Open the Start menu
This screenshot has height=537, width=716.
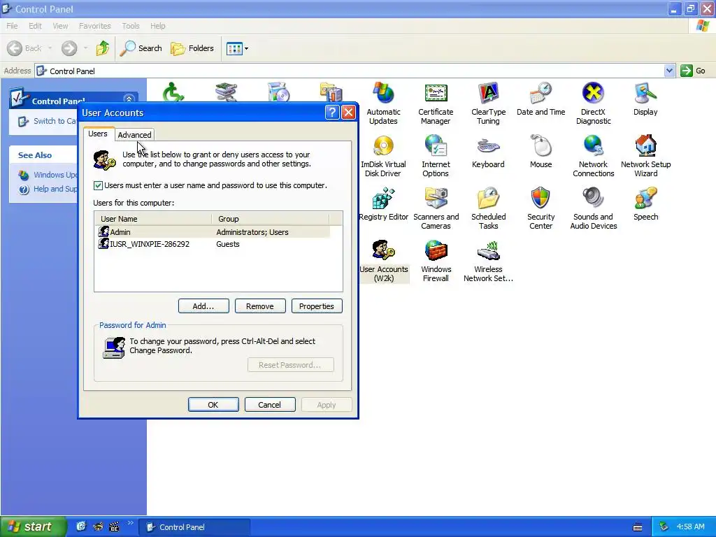pyautogui.click(x=34, y=527)
